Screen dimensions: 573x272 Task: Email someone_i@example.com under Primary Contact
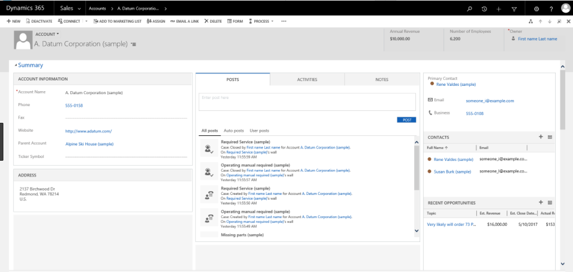pos(490,101)
